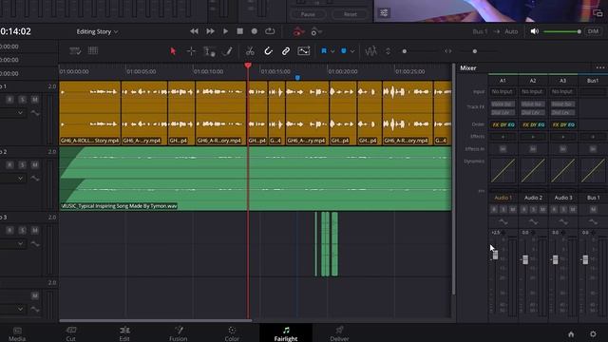Select the red pointer selection tool
Screen dimensions: 608x342
(x=173, y=51)
